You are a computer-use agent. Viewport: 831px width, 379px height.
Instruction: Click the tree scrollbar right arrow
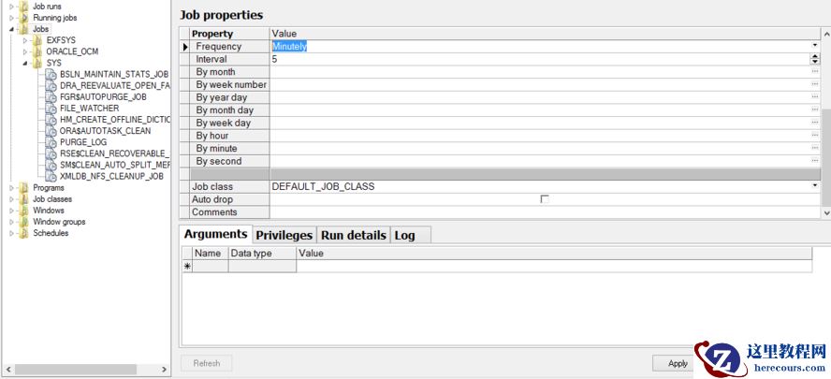tap(165, 370)
